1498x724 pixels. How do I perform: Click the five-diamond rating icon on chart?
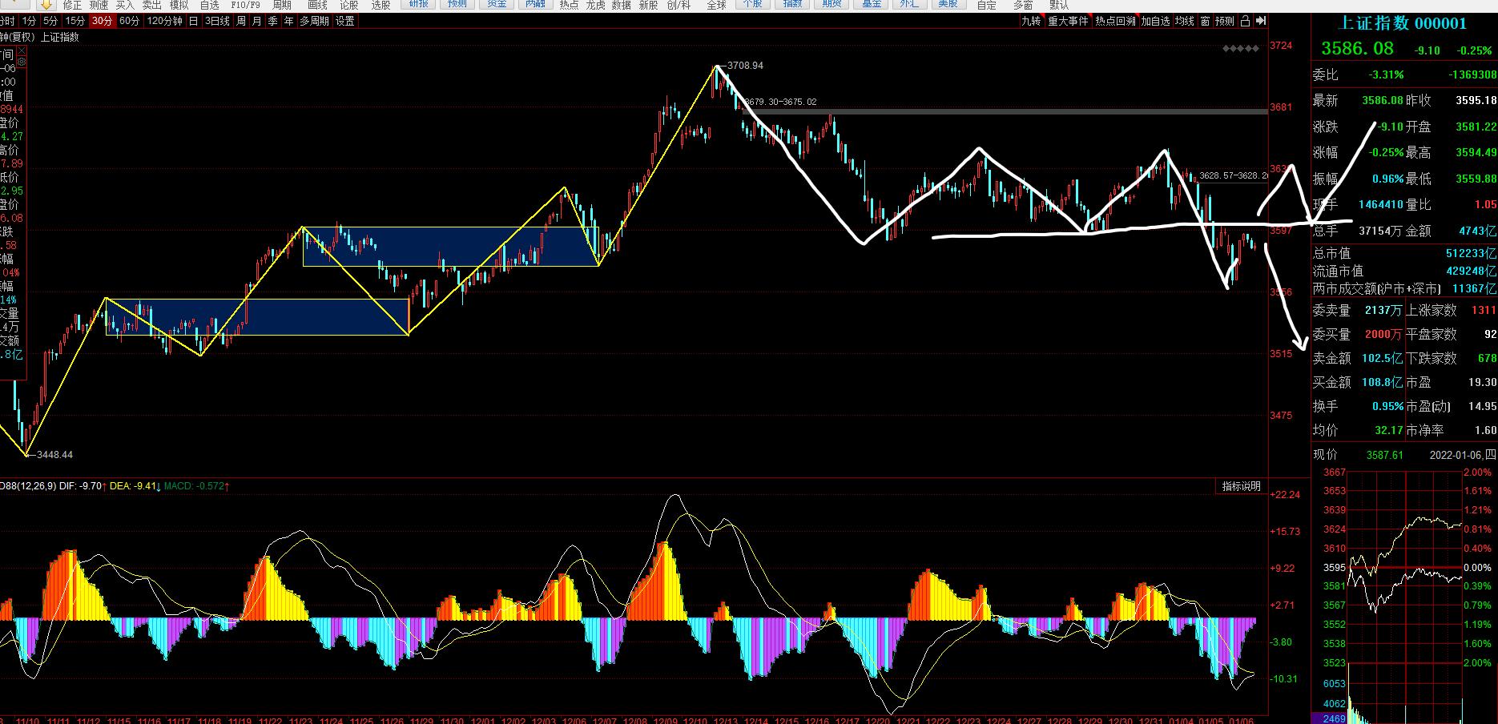(x=1241, y=49)
